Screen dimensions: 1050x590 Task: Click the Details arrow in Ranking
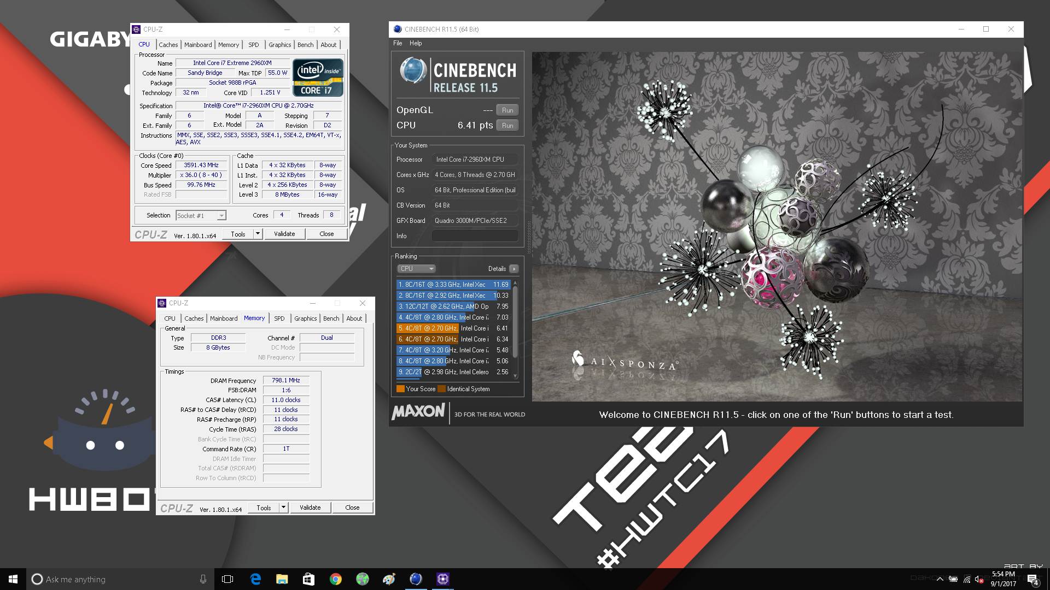(x=514, y=269)
